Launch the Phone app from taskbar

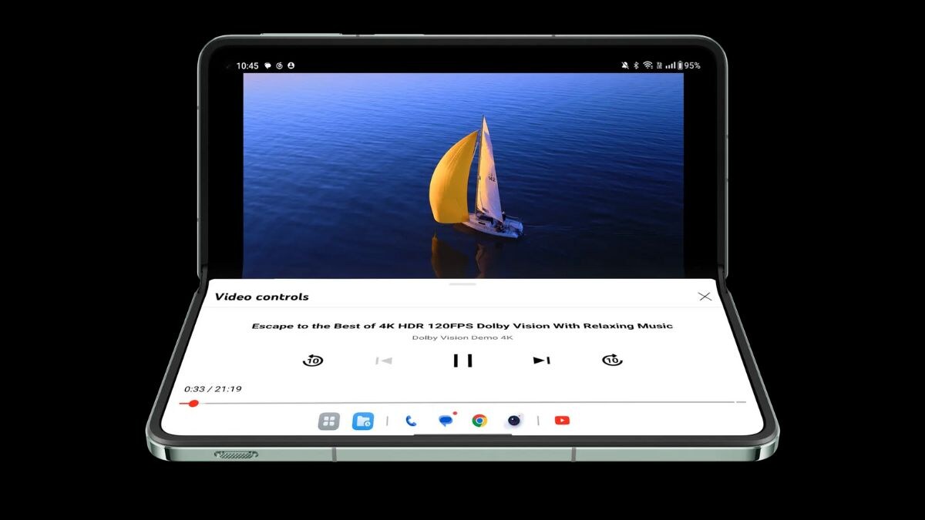[x=411, y=421]
